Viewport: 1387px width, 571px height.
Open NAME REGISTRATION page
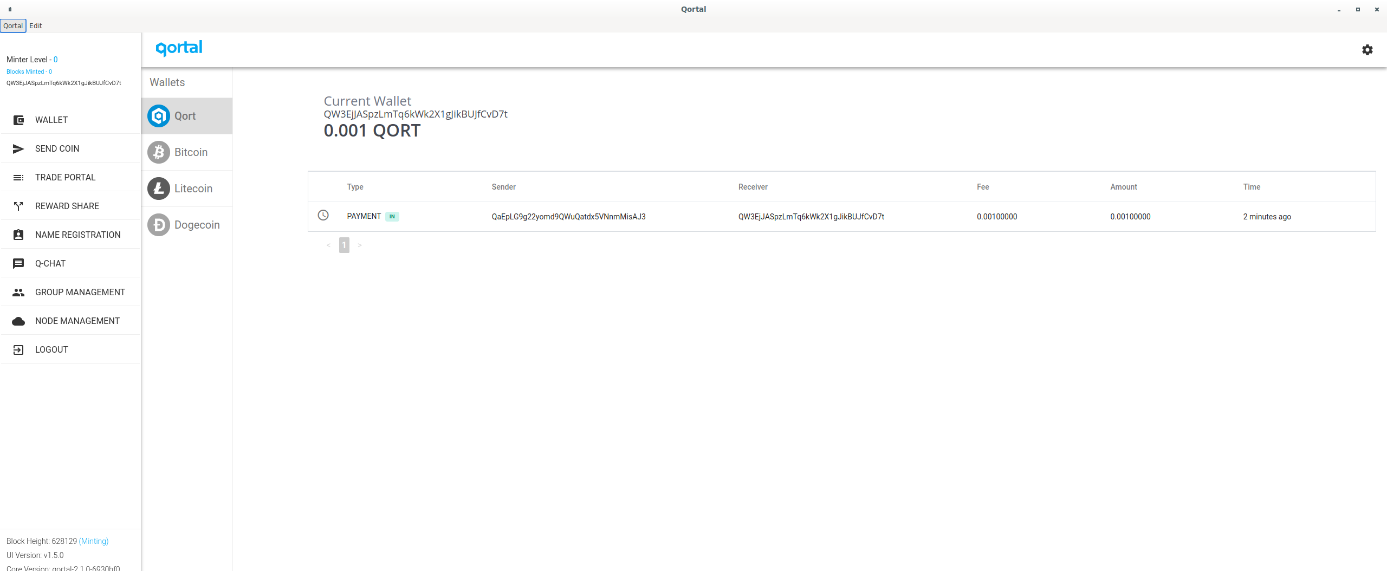coord(70,235)
